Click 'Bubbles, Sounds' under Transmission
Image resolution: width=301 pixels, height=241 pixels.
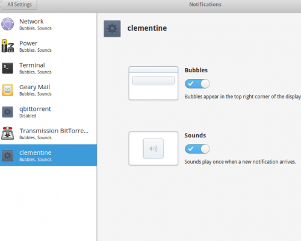click(36, 138)
